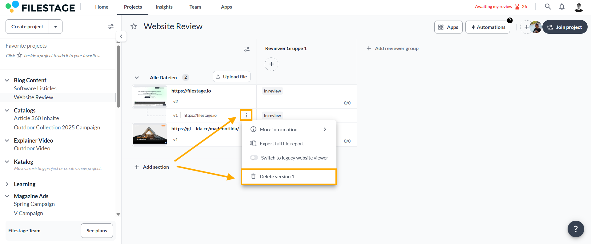Collapse the Blog Content folder
The width and height of the screenshot is (591, 244).
tap(7, 80)
